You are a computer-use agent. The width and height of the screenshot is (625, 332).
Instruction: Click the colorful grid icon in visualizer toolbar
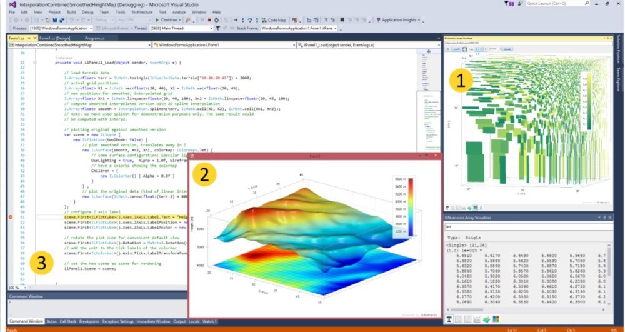[496, 319]
